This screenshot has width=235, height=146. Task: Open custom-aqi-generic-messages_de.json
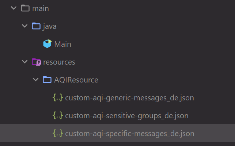pyautogui.click(x=129, y=98)
